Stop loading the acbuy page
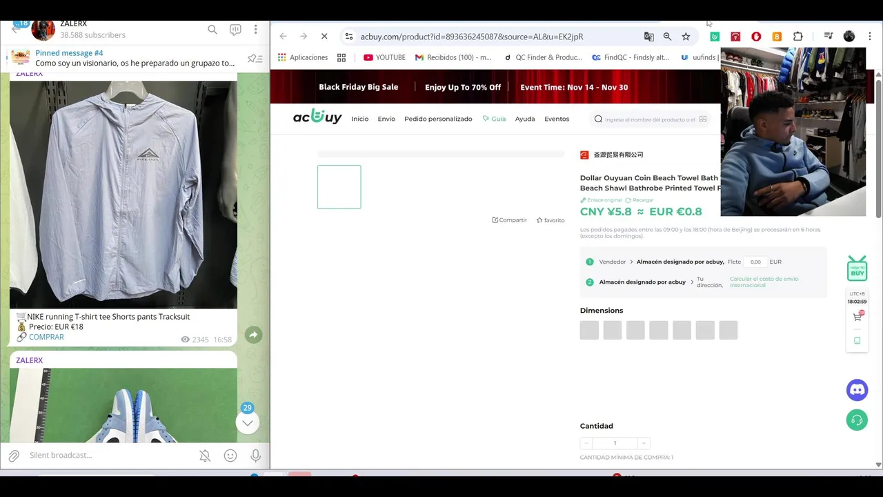The image size is (883, 497). [x=324, y=37]
